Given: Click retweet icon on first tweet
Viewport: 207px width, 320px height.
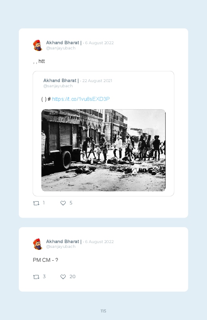Looking at the screenshot, I should 36,203.
